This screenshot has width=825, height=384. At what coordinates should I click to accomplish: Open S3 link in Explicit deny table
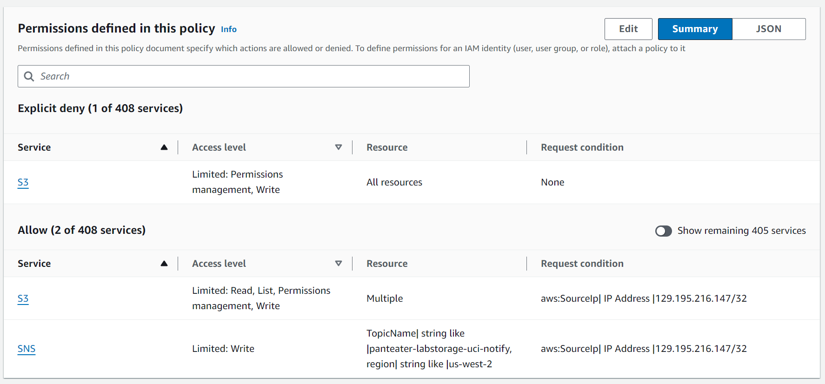(23, 182)
